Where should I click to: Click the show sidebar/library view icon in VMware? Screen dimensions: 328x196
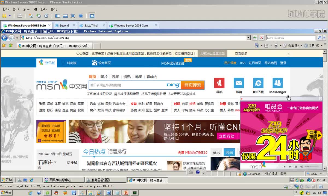[58, 16]
